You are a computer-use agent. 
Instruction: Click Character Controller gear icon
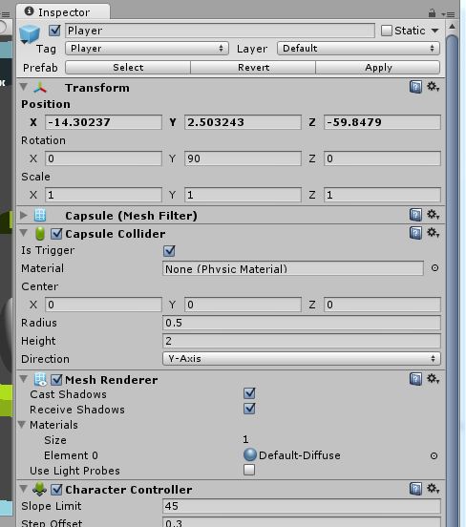click(433, 488)
